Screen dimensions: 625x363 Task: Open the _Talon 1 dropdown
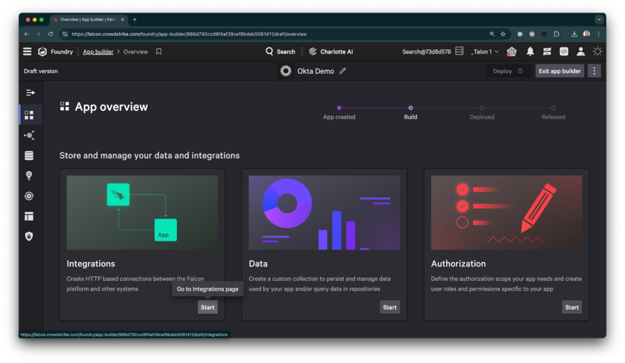(x=484, y=51)
